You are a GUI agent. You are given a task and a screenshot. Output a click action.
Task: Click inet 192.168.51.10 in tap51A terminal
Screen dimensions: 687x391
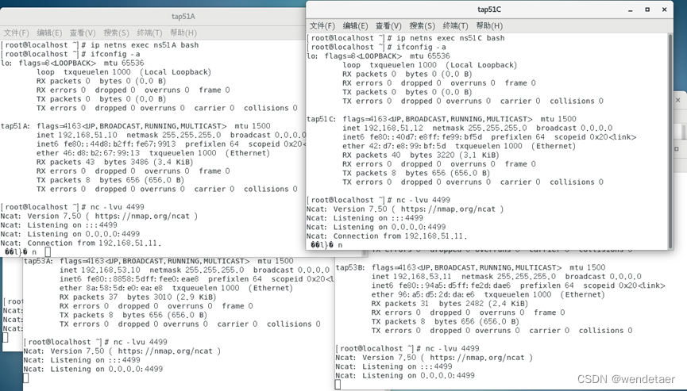click(x=77, y=135)
